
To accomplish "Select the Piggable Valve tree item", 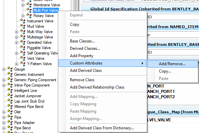I will (x=39, y=48).
